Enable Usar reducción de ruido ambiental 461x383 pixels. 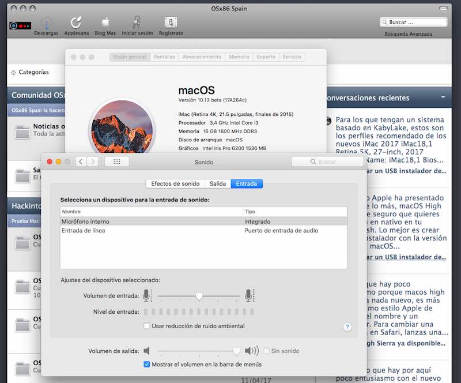147,326
